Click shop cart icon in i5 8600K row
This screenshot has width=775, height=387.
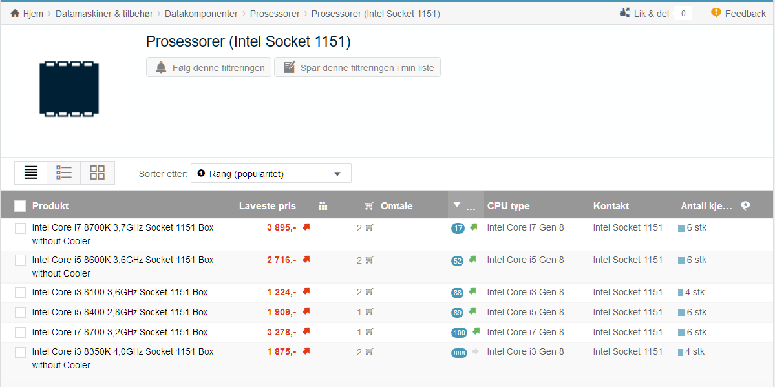point(369,260)
